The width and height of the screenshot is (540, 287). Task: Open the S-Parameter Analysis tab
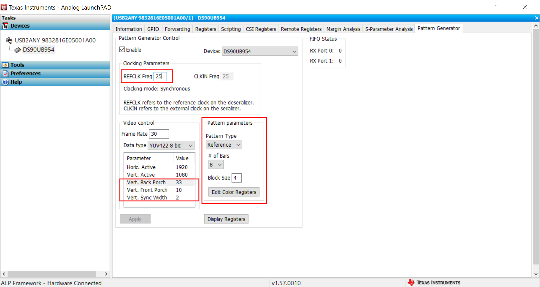coord(389,29)
